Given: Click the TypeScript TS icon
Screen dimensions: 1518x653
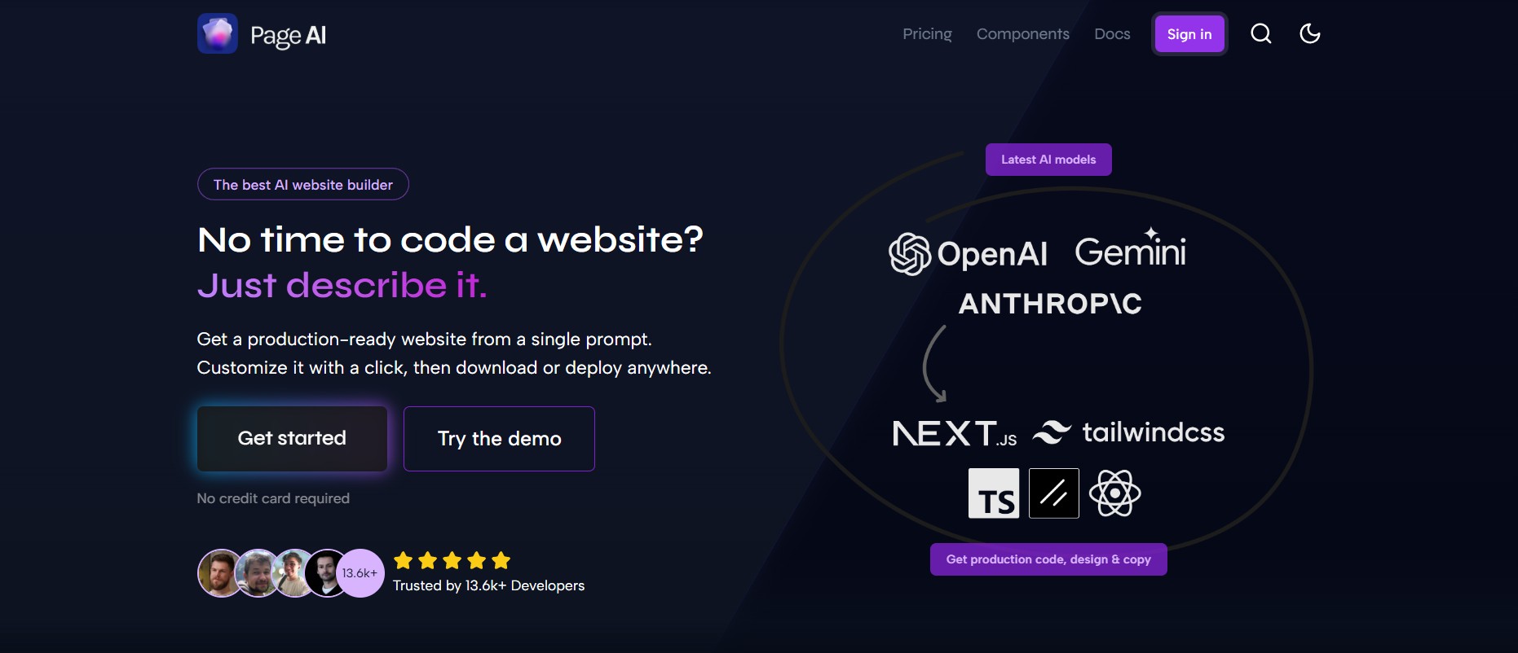Looking at the screenshot, I should click(994, 493).
